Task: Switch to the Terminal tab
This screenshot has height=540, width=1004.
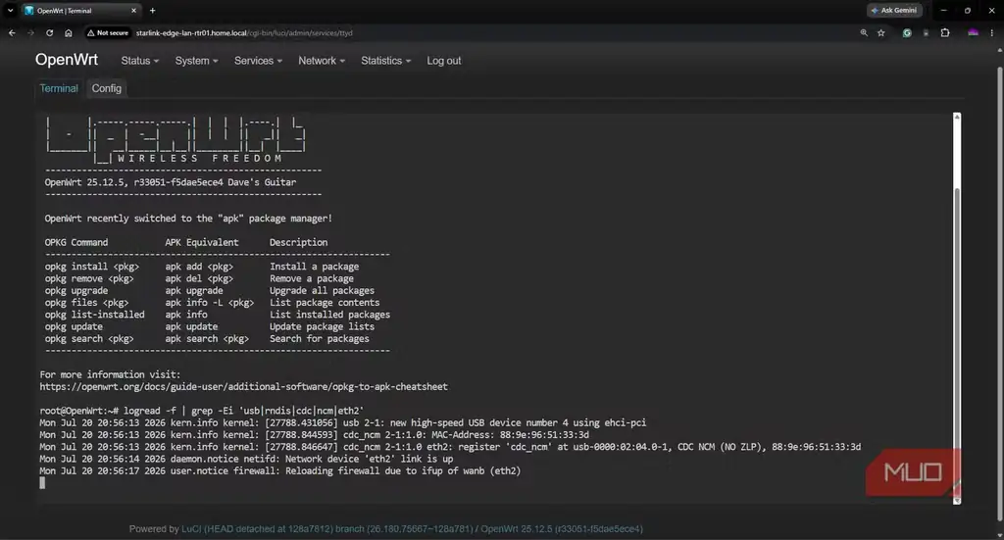Action: pos(59,88)
